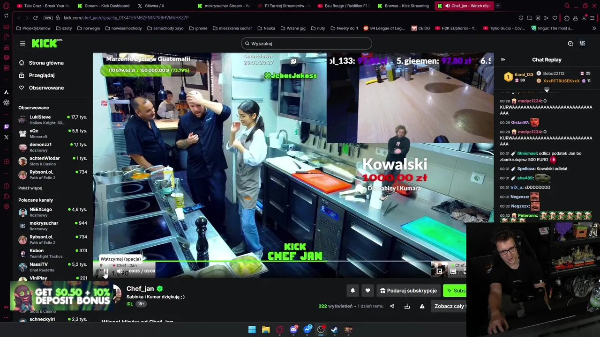Click the Windows Start button on taskbar

252,330
